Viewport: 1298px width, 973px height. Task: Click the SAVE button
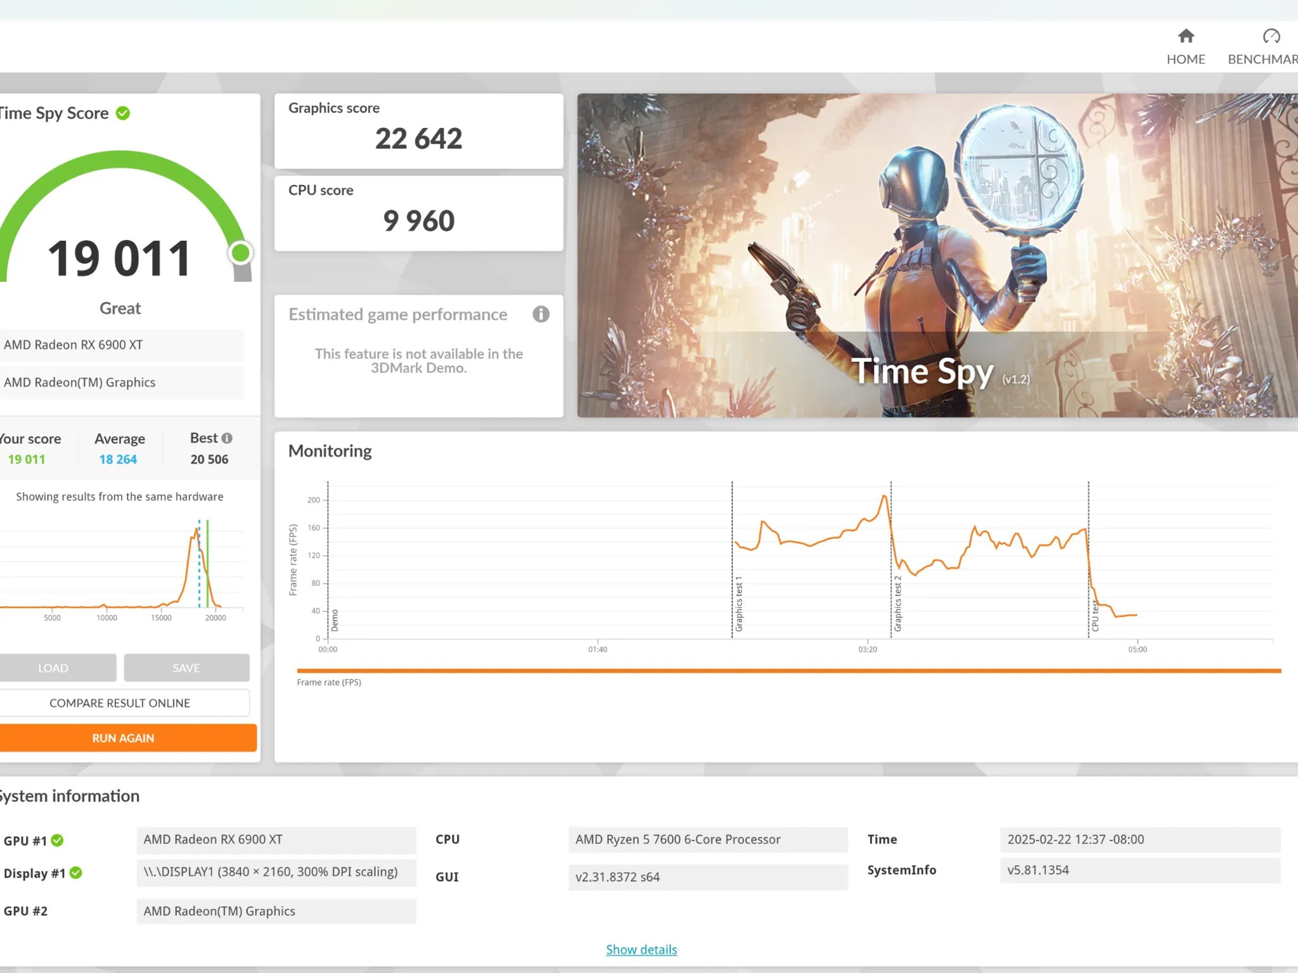click(186, 668)
